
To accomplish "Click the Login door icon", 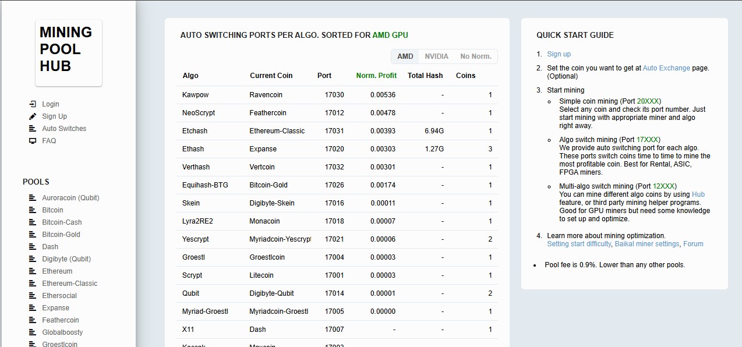I will [33, 104].
